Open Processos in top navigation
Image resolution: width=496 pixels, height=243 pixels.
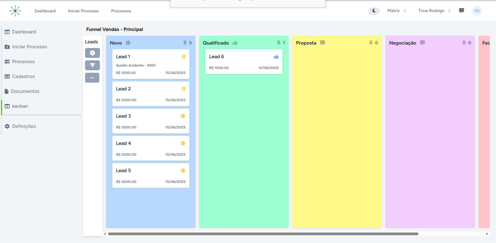point(121,11)
